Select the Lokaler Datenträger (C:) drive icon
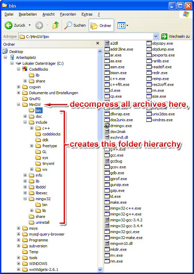The width and height of the screenshot is (194, 274). [18, 63]
